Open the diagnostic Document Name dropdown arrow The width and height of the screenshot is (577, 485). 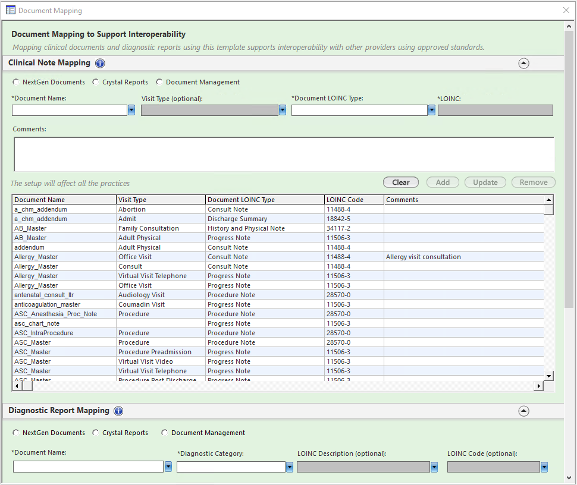(x=168, y=467)
